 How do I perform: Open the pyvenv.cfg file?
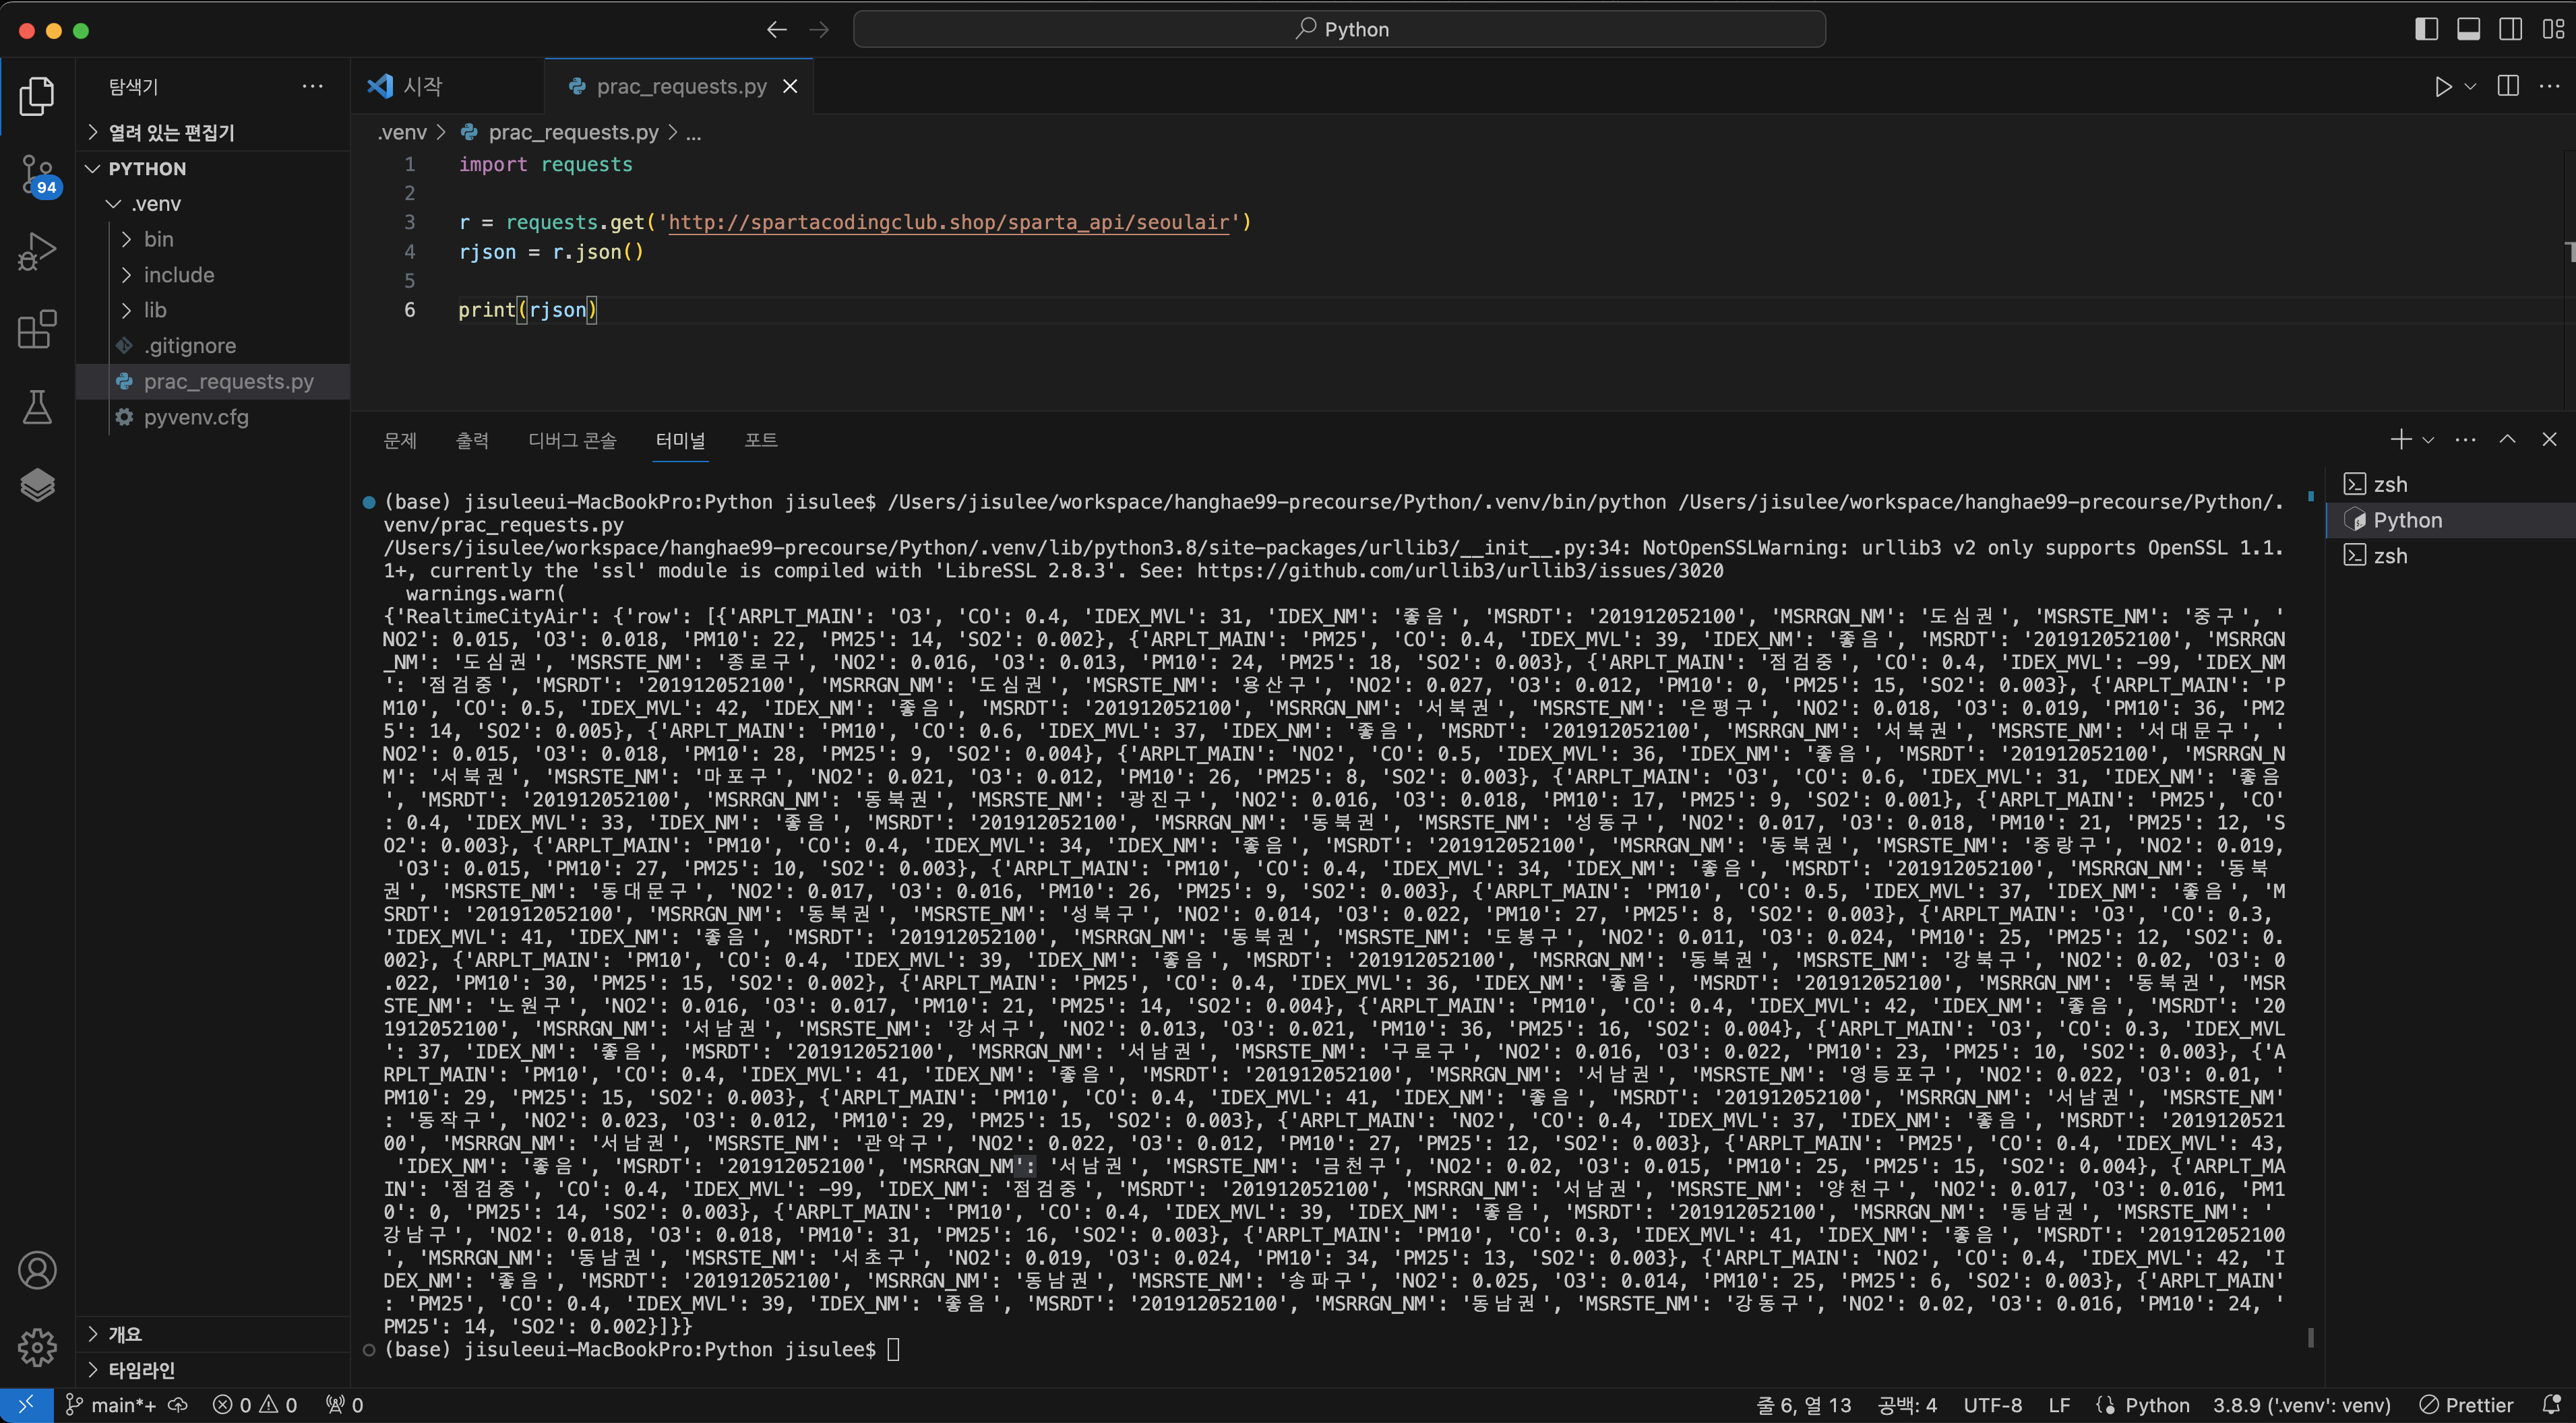click(x=213, y=417)
